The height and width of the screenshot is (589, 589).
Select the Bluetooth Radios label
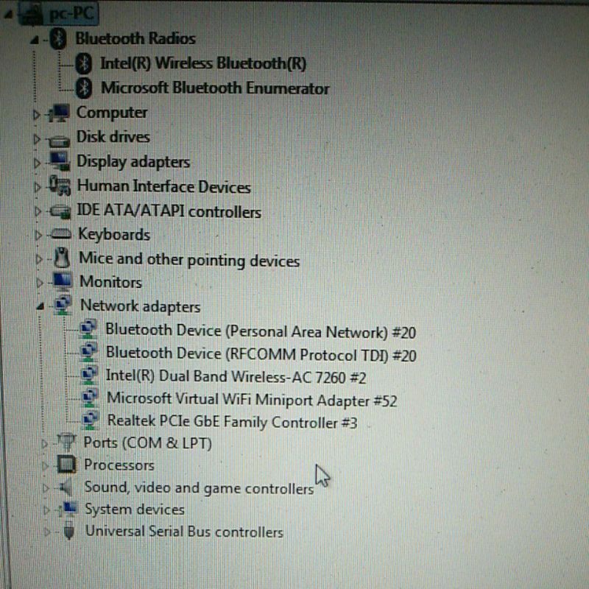(135, 38)
